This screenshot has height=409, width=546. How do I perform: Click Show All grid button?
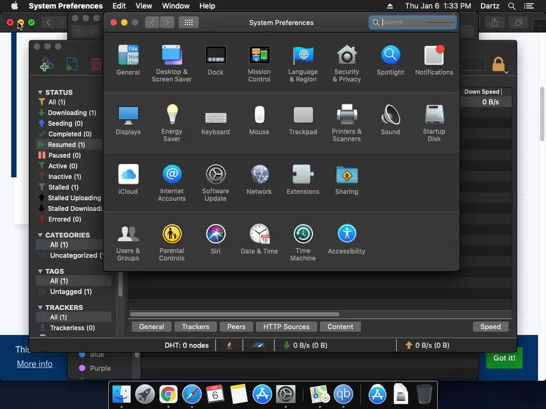pyautogui.click(x=189, y=22)
